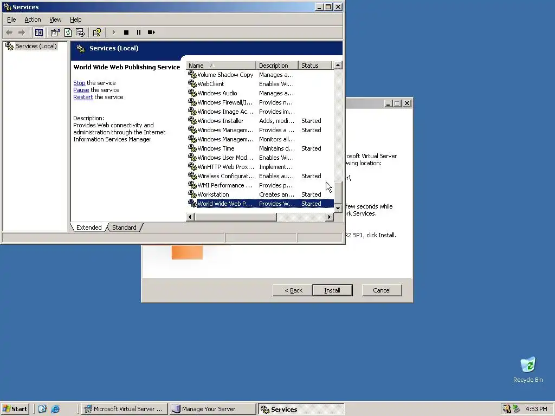Select the Wireless Configurat... service row

click(260, 176)
